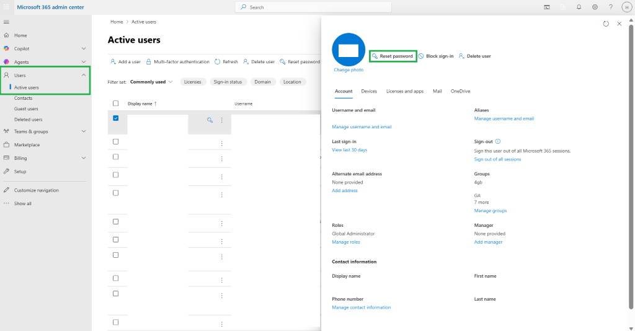
Task: Click Delete user in details panel
Action: pyautogui.click(x=474, y=56)
